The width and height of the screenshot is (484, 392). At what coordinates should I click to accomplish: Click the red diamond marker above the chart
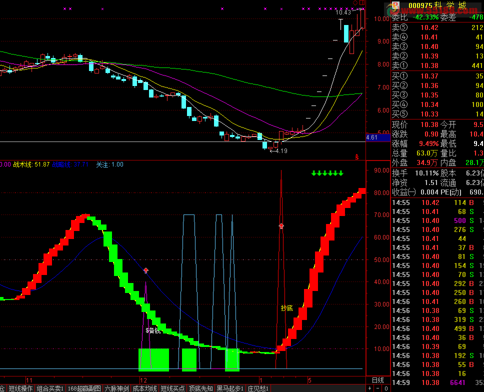point(355,3)
